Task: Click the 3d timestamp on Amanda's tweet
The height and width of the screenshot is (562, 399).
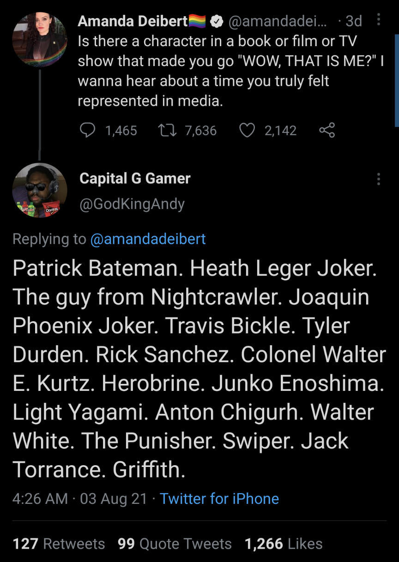Action: coord(354,21)
